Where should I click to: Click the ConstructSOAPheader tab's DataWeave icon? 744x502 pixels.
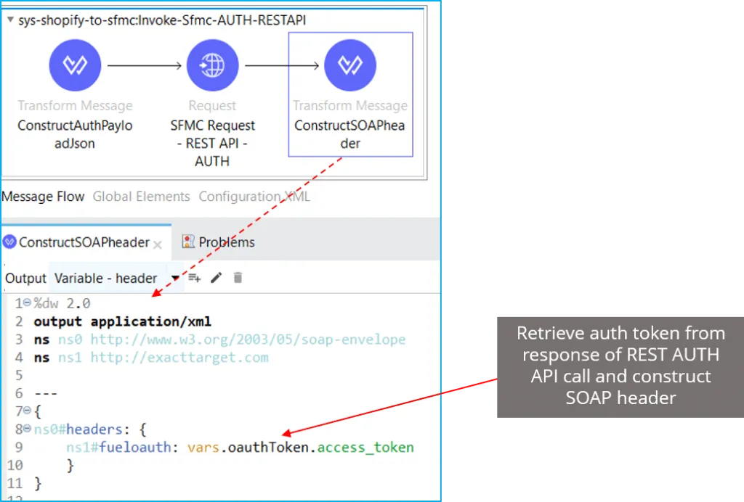[x=9, y=242]
